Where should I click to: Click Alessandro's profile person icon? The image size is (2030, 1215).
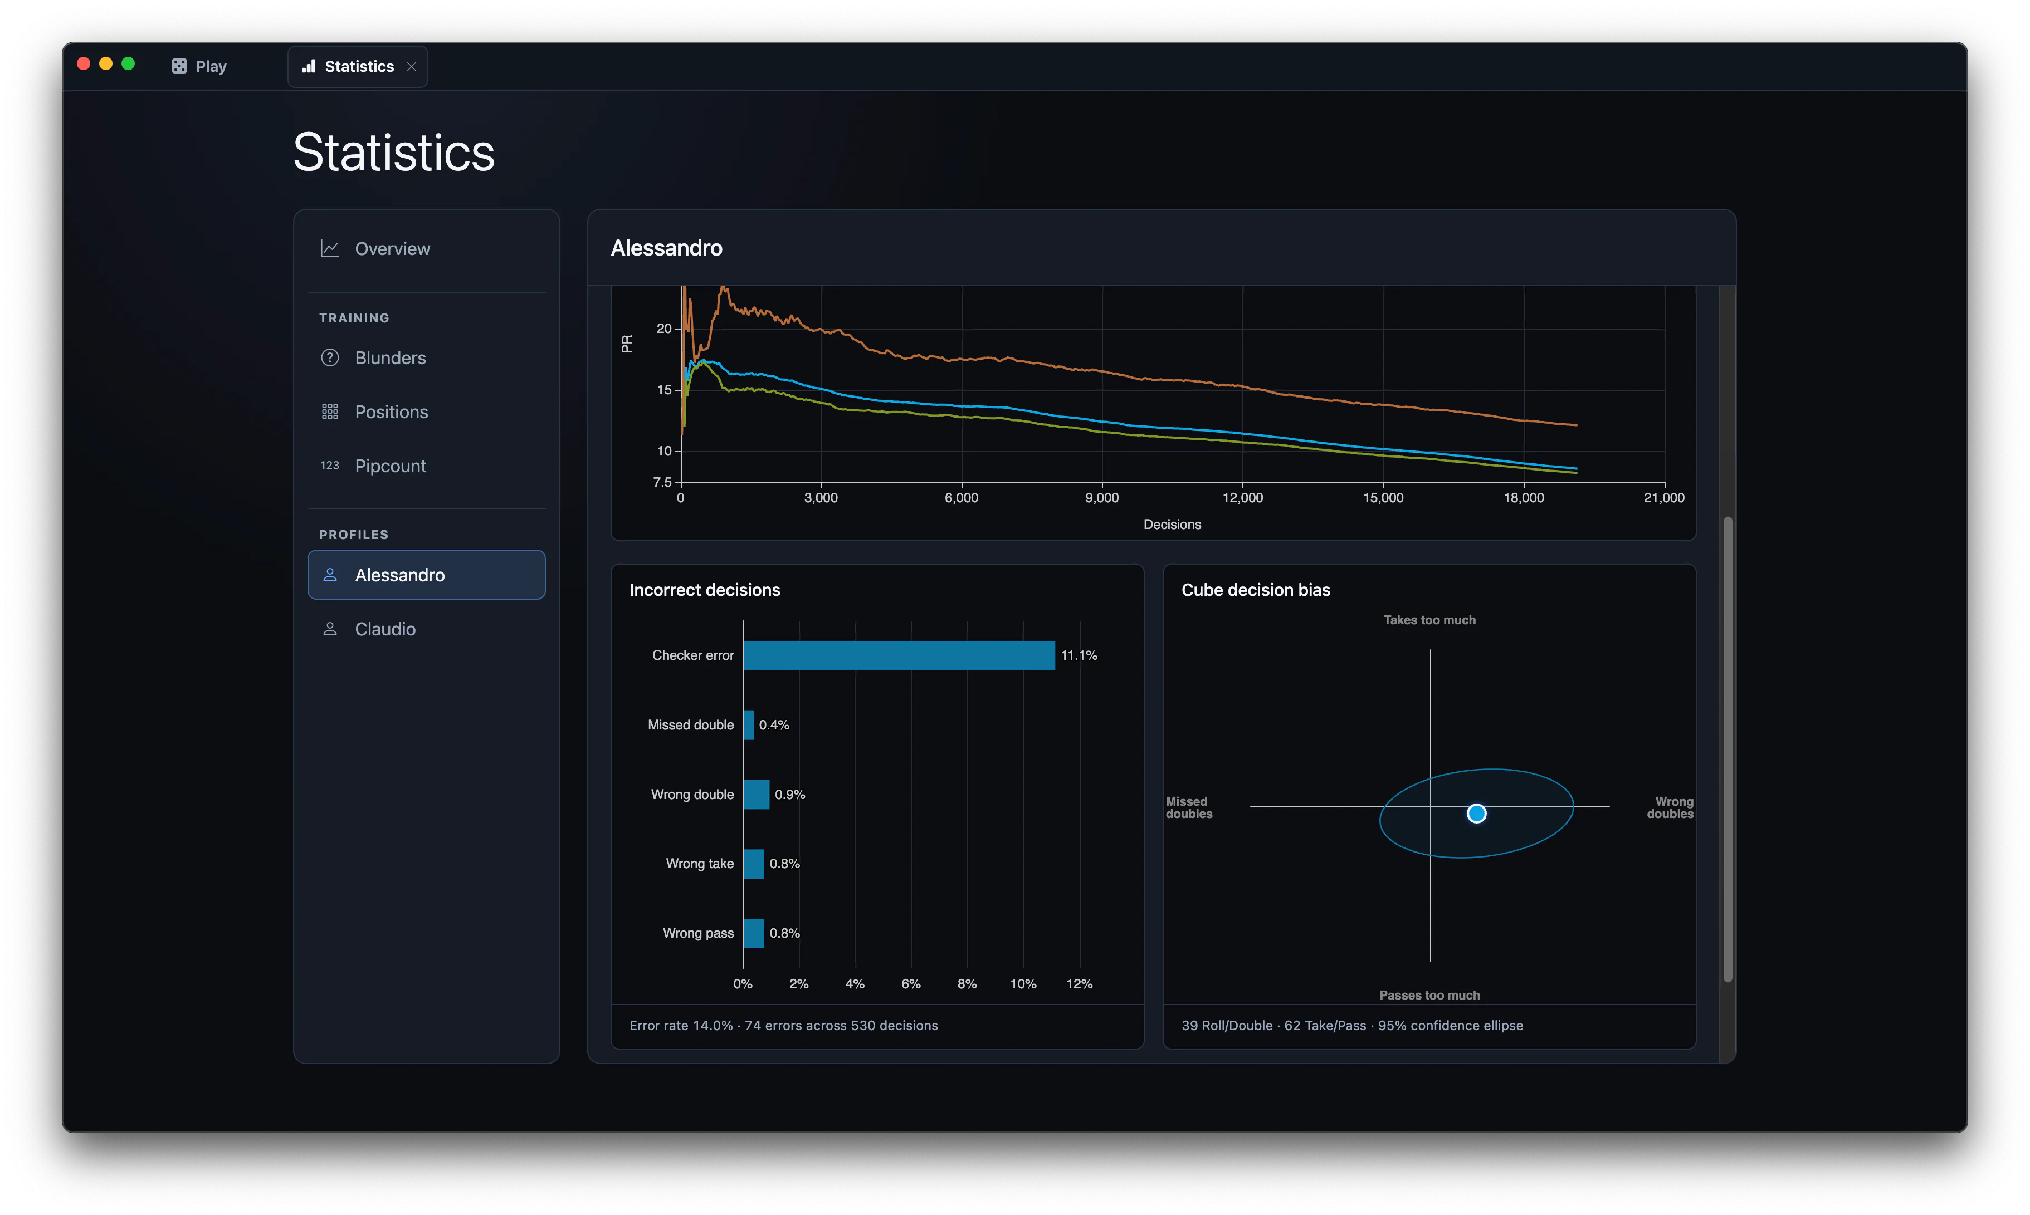coord(330,575)
